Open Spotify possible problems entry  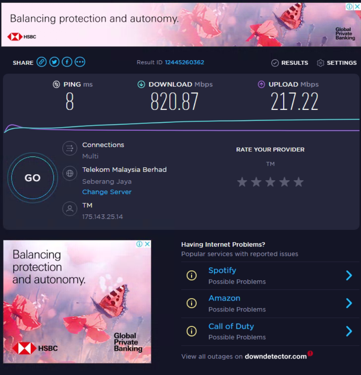click(x=271, y=276)
